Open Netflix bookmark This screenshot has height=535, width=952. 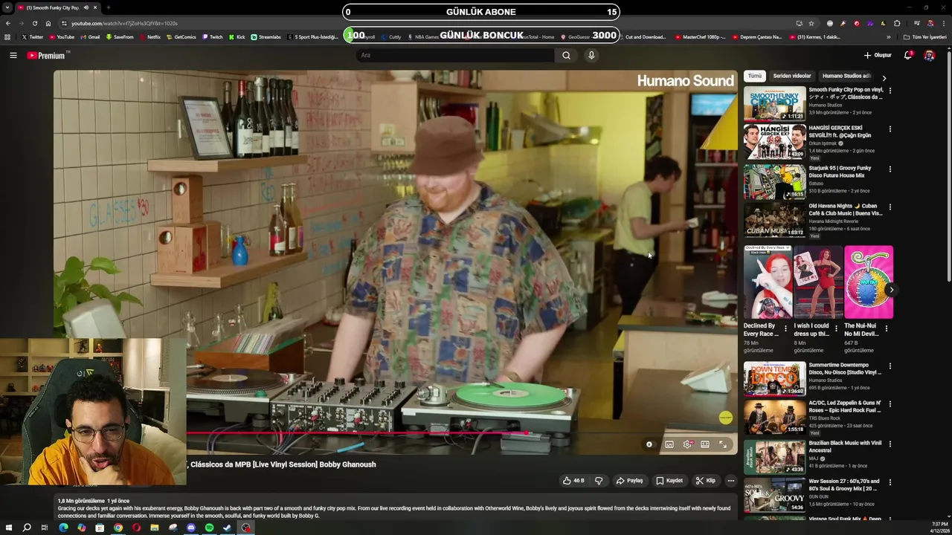point(149,36)
